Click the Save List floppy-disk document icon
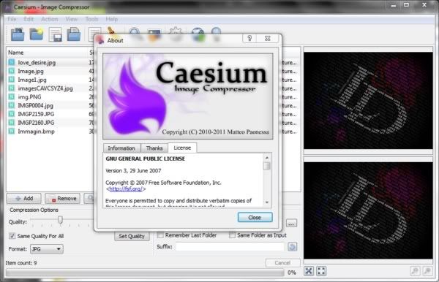Image resolution: width=439 pixels, height=282 pixels. tap(55, 34)
